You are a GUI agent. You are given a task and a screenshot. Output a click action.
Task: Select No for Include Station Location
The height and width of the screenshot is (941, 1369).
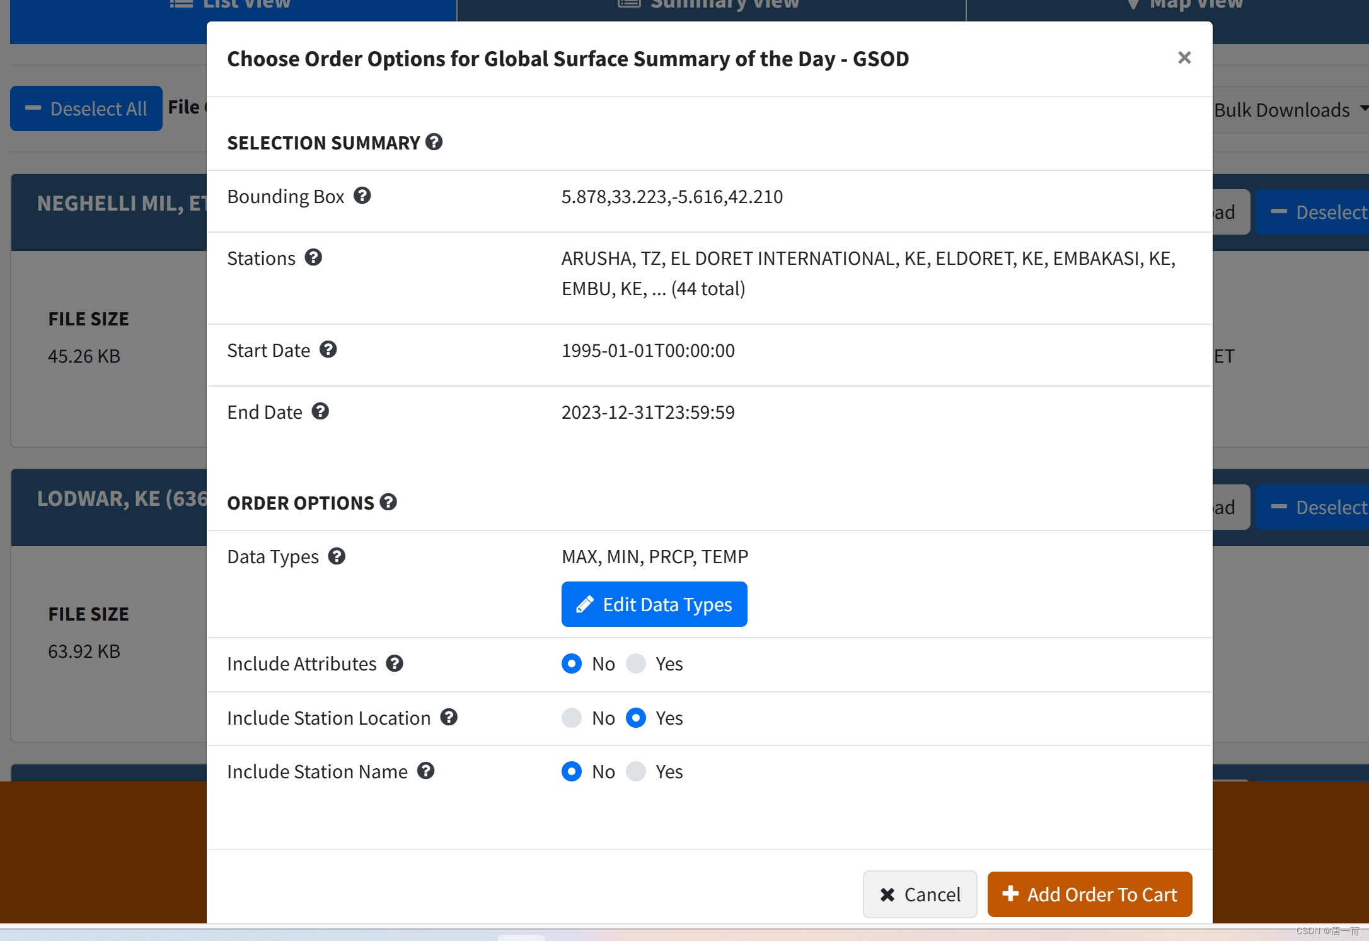coord(572,718)
